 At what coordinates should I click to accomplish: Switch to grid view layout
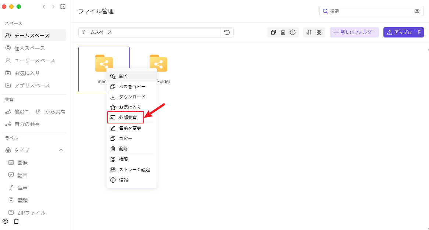[319, 32]
